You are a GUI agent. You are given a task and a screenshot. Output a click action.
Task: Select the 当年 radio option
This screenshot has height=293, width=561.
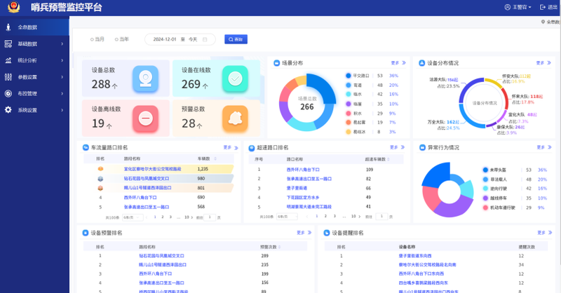(x=121, y=39)
